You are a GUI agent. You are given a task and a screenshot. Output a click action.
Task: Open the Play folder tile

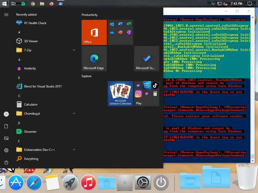tap(147, 94)
